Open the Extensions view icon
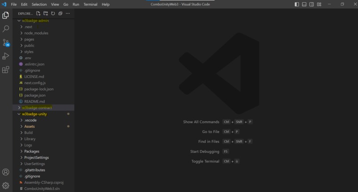 click(6, 70)
